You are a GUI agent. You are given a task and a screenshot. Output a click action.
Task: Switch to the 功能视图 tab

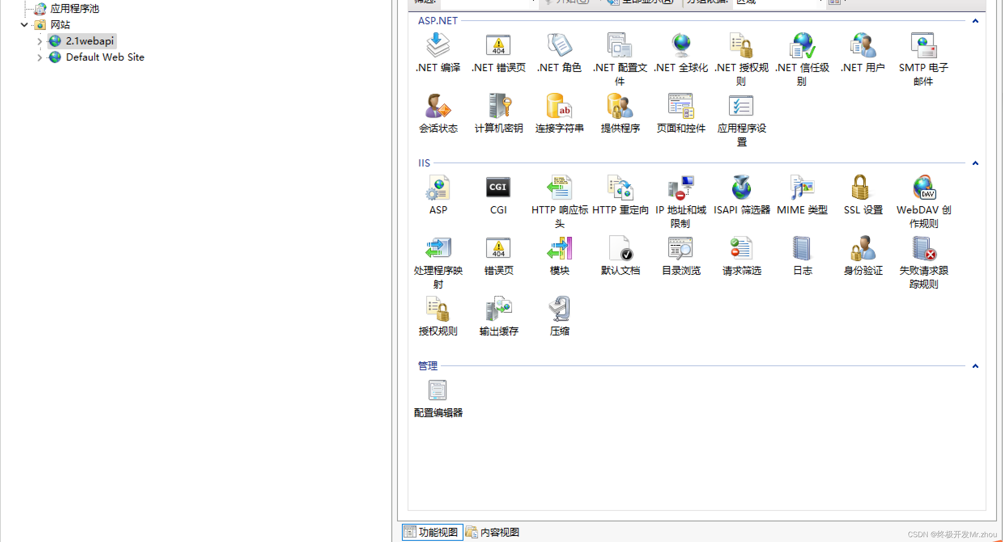pyautogui.click(x=432, y=532)
